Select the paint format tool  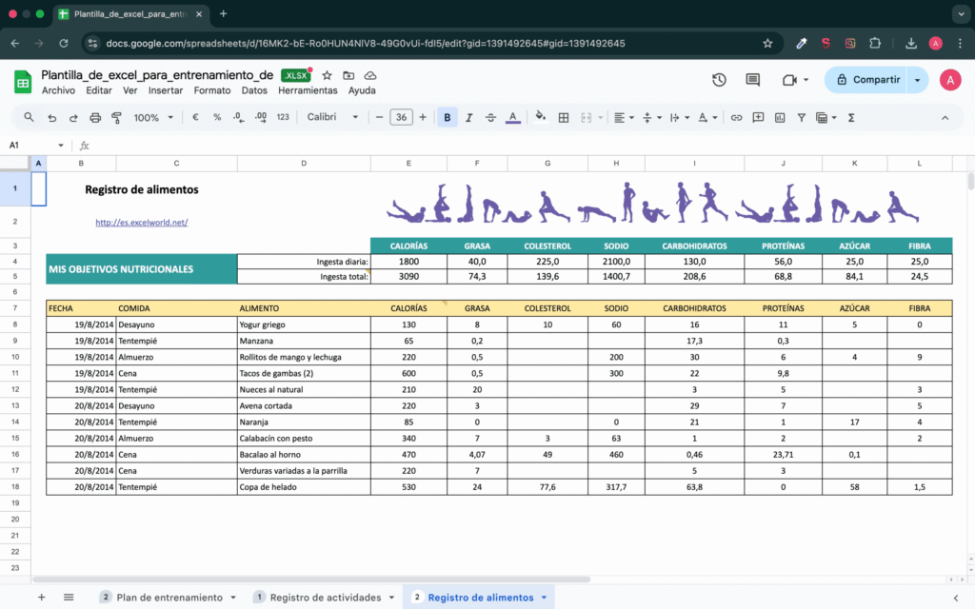pyautogui.click(x=117, y=117)
